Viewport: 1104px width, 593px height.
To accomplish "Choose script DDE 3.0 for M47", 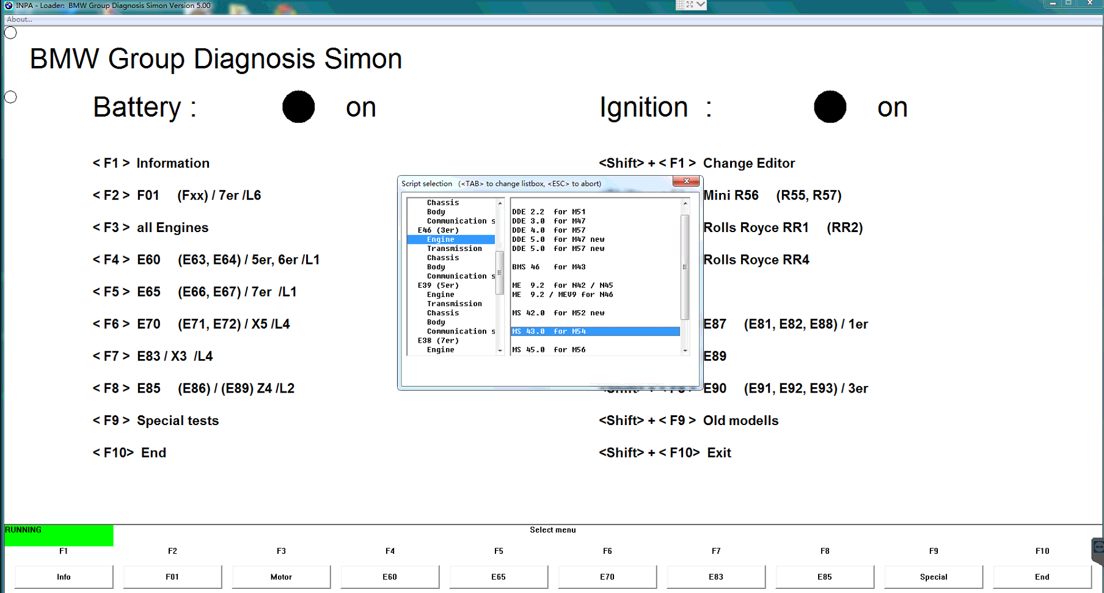I will [x=549, y=221].
